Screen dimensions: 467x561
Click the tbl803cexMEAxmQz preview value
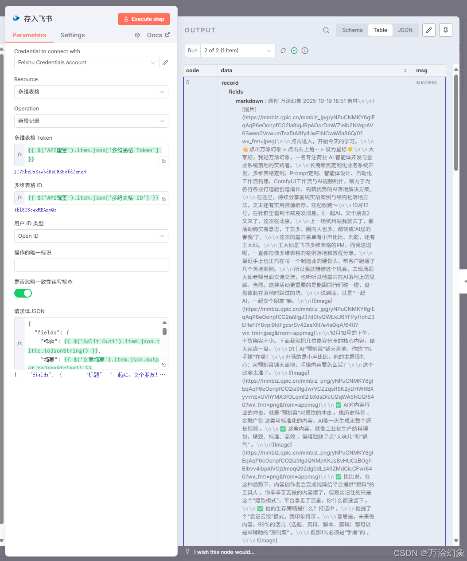point(35,210)
